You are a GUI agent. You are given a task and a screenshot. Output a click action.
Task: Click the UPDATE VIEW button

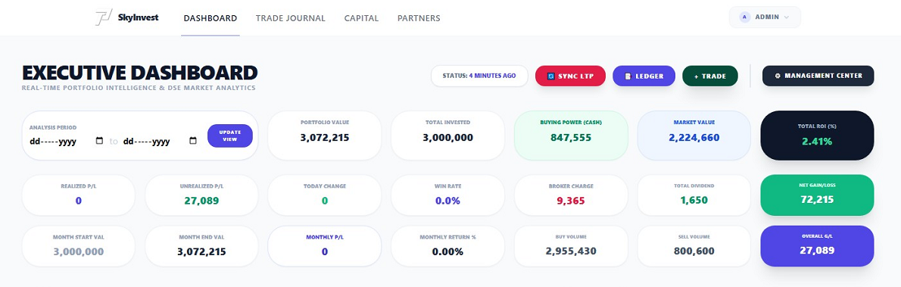(230, 136)
